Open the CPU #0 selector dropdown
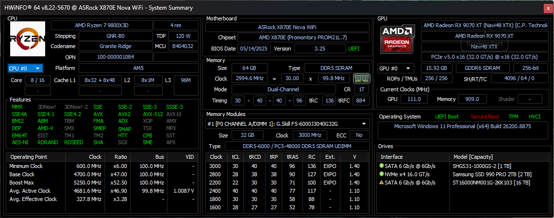The image size is (554, 218). pos(25,68)
